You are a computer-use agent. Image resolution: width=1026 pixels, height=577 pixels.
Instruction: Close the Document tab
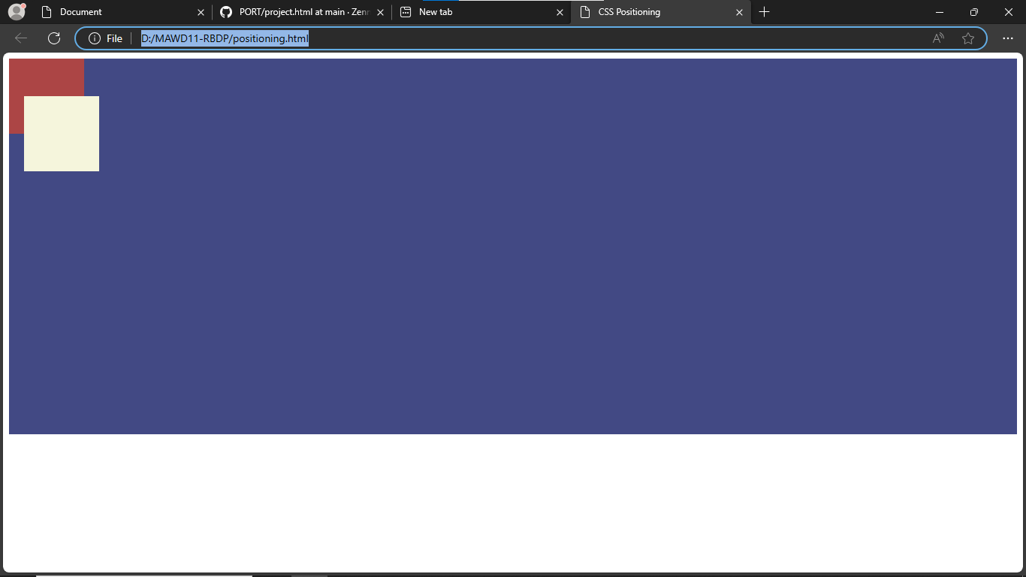[x=201, y=12]
